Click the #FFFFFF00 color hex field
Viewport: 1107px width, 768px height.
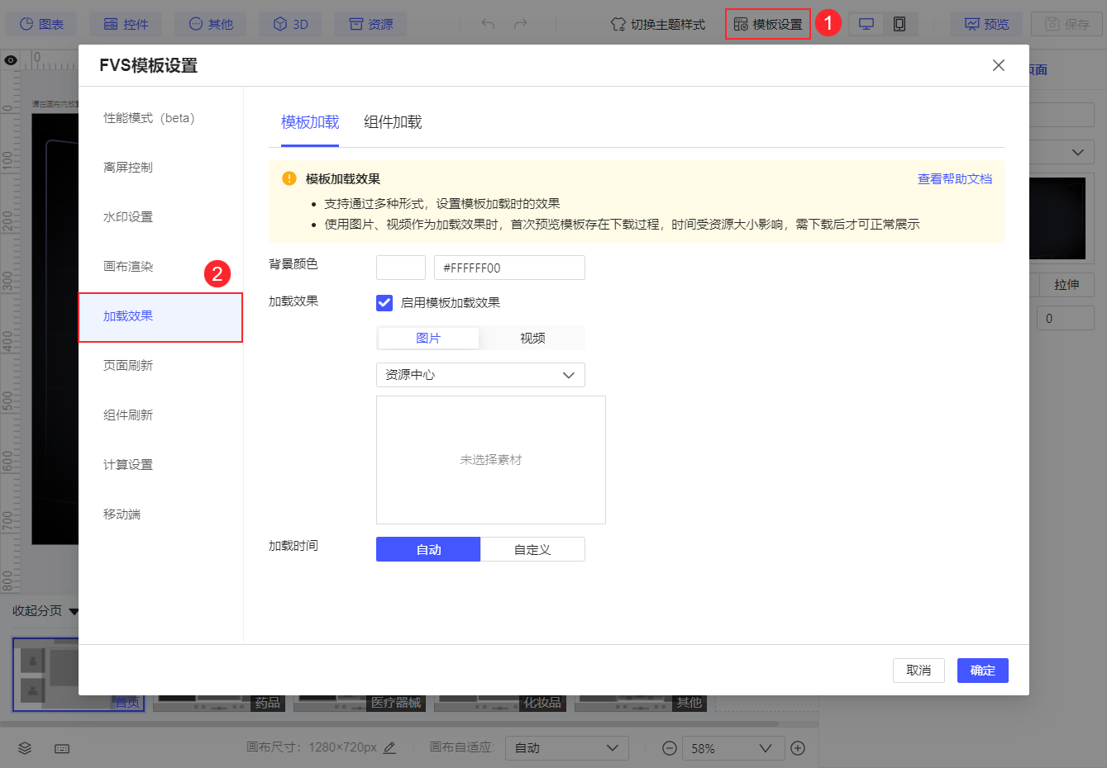[x=509, y=268]
